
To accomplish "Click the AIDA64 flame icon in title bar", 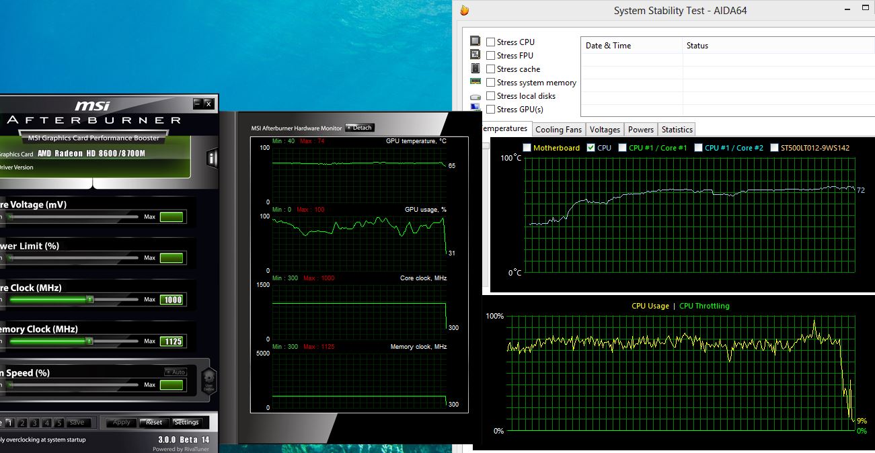I will [464, 10].
